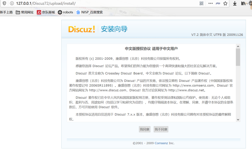Bookmark this page with the star icon

click(225, 3)
